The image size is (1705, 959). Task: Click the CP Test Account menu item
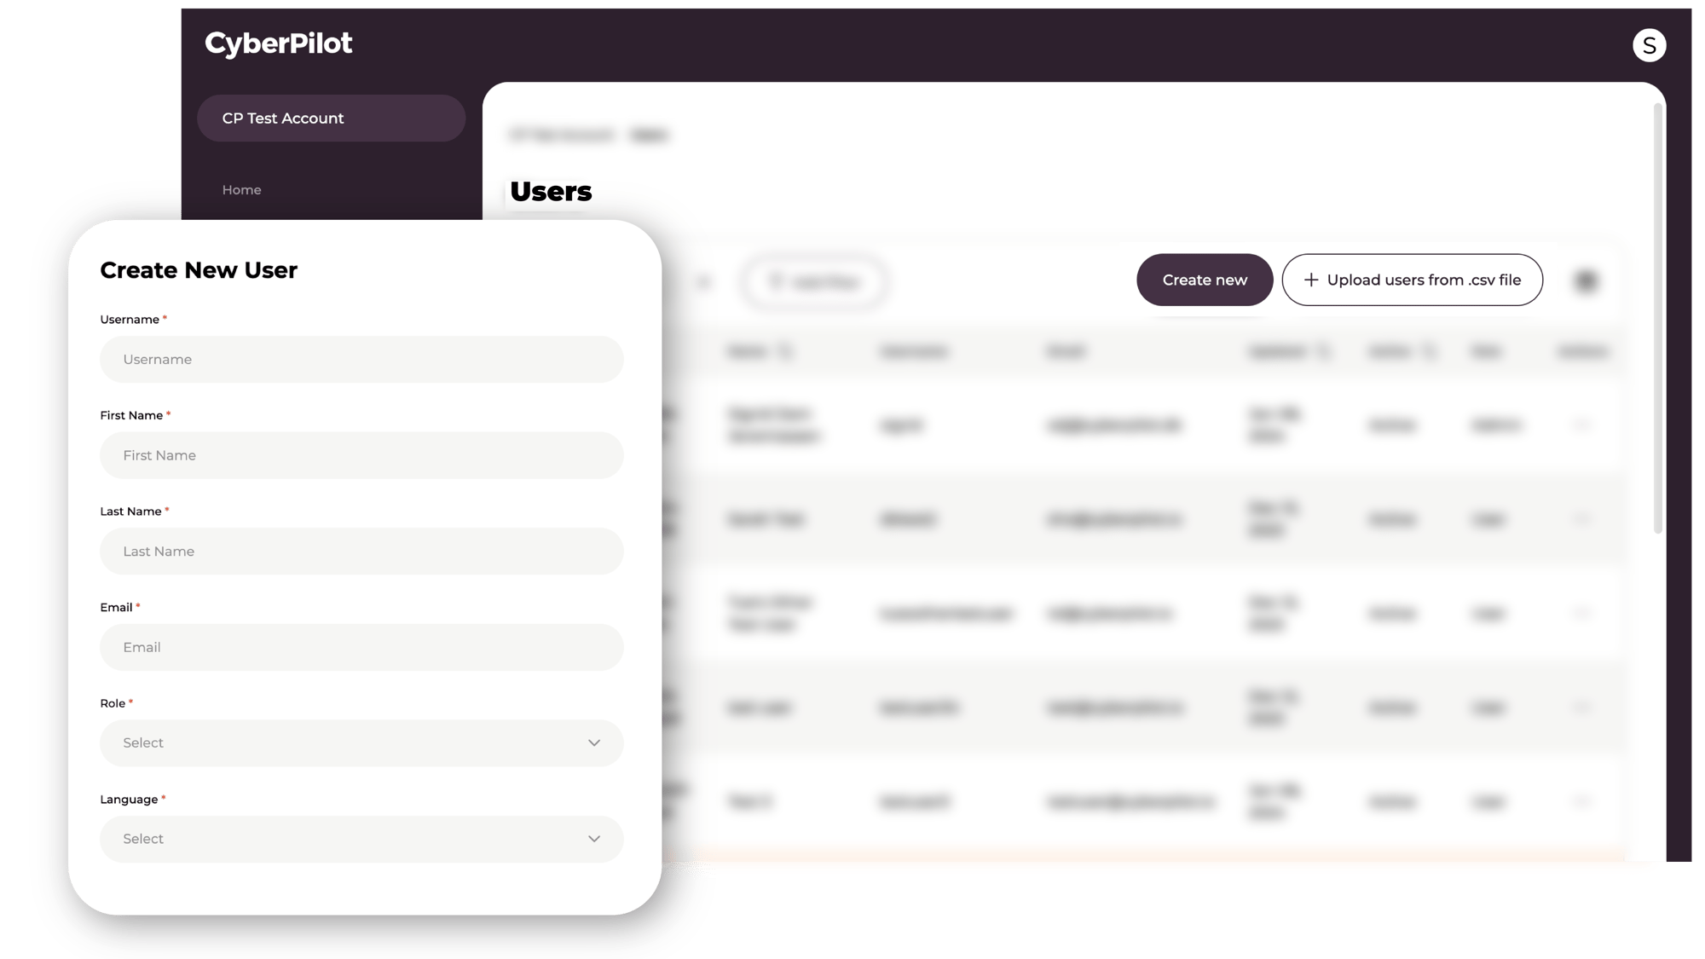(332, 118)
